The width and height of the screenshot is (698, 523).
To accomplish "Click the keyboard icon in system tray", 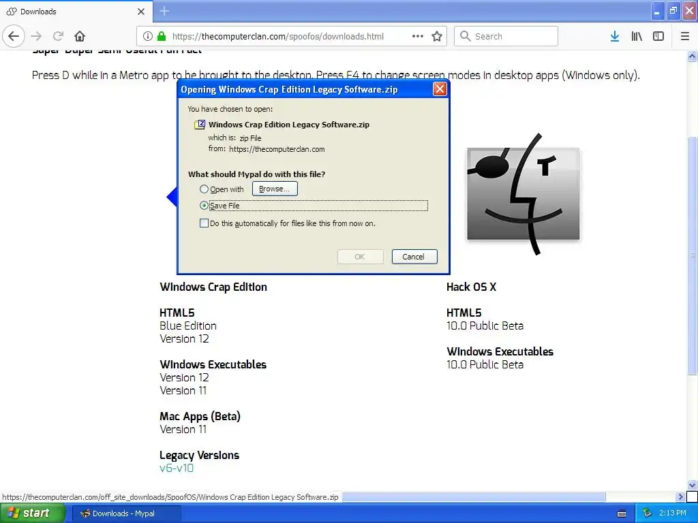I will pyautogui.click(x=622, y=513).
